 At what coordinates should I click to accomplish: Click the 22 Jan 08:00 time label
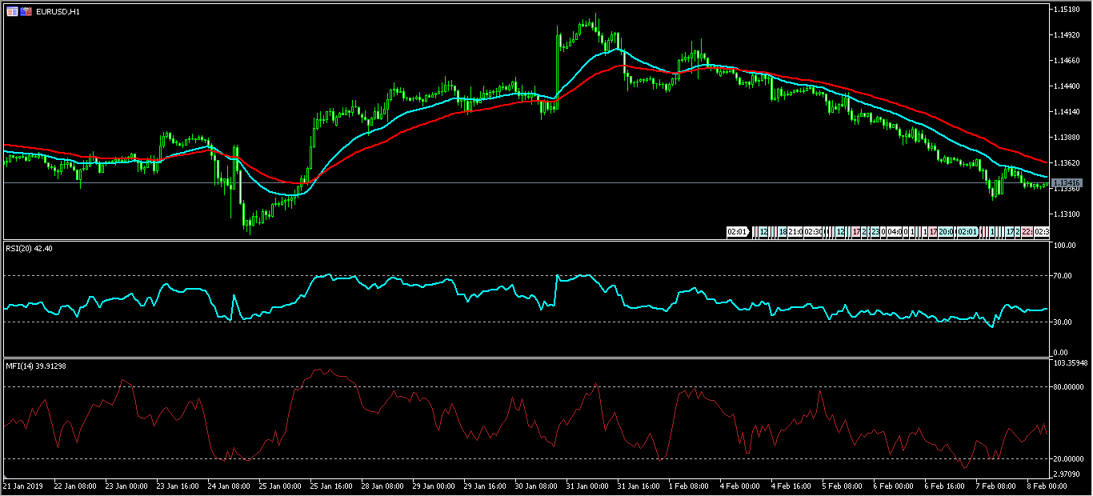click(74, 486)
